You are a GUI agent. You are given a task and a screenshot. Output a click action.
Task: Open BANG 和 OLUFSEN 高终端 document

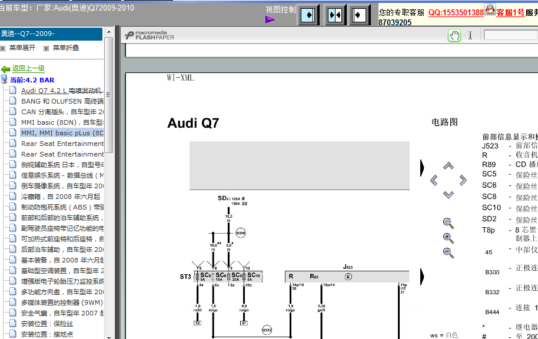(62, 101)
